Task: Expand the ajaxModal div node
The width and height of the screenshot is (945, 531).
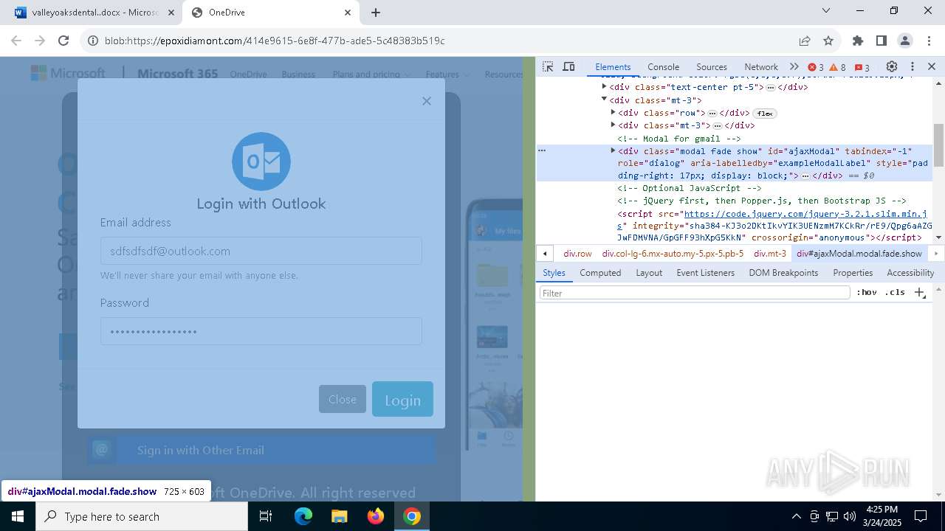Action: (x=614, y=150)
